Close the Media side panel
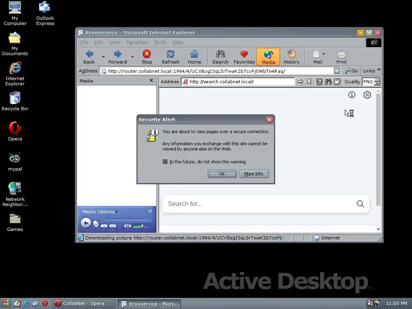412x309 pixels. click(151, 80)
